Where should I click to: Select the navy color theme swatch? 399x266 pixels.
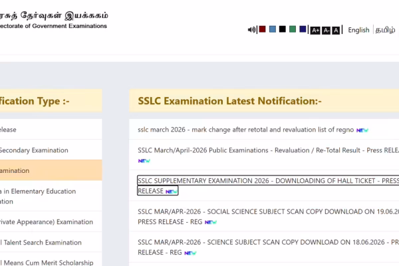click(303, 29)
